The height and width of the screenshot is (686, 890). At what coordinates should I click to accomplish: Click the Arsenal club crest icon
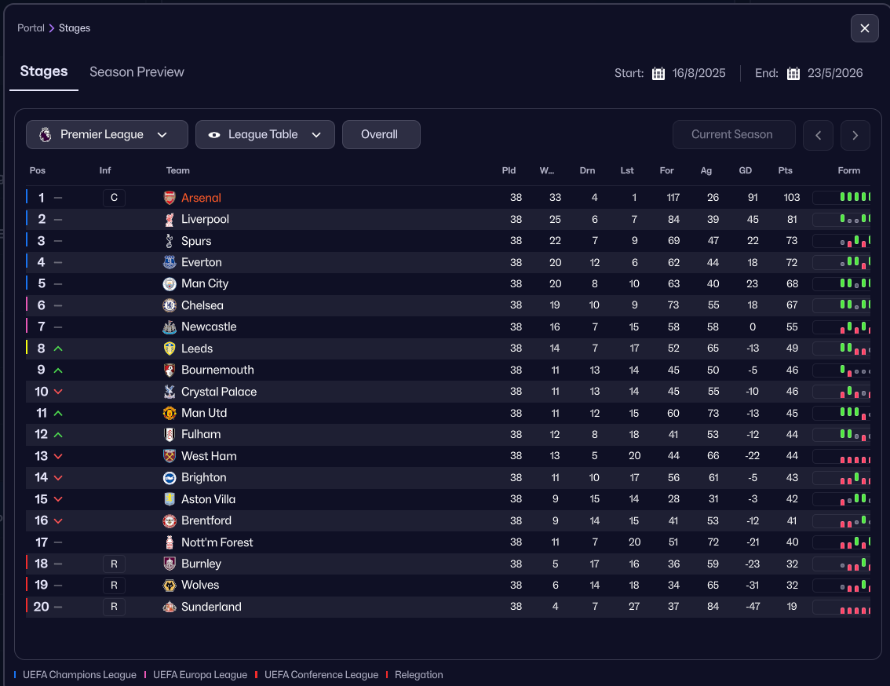click(x=170, y=198)
